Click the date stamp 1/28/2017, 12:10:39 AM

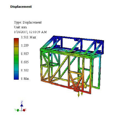(x=30, y=32)
